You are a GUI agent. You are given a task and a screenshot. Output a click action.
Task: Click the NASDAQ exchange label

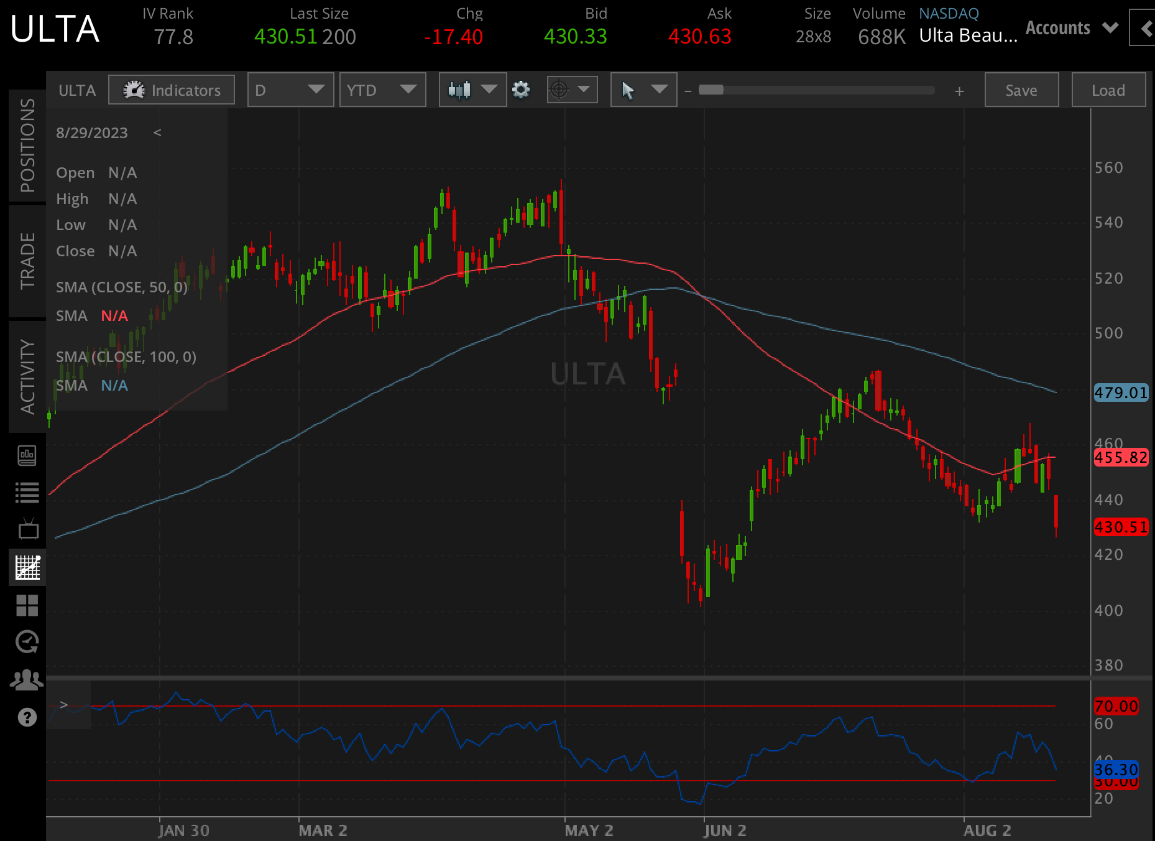click(948, 13)
